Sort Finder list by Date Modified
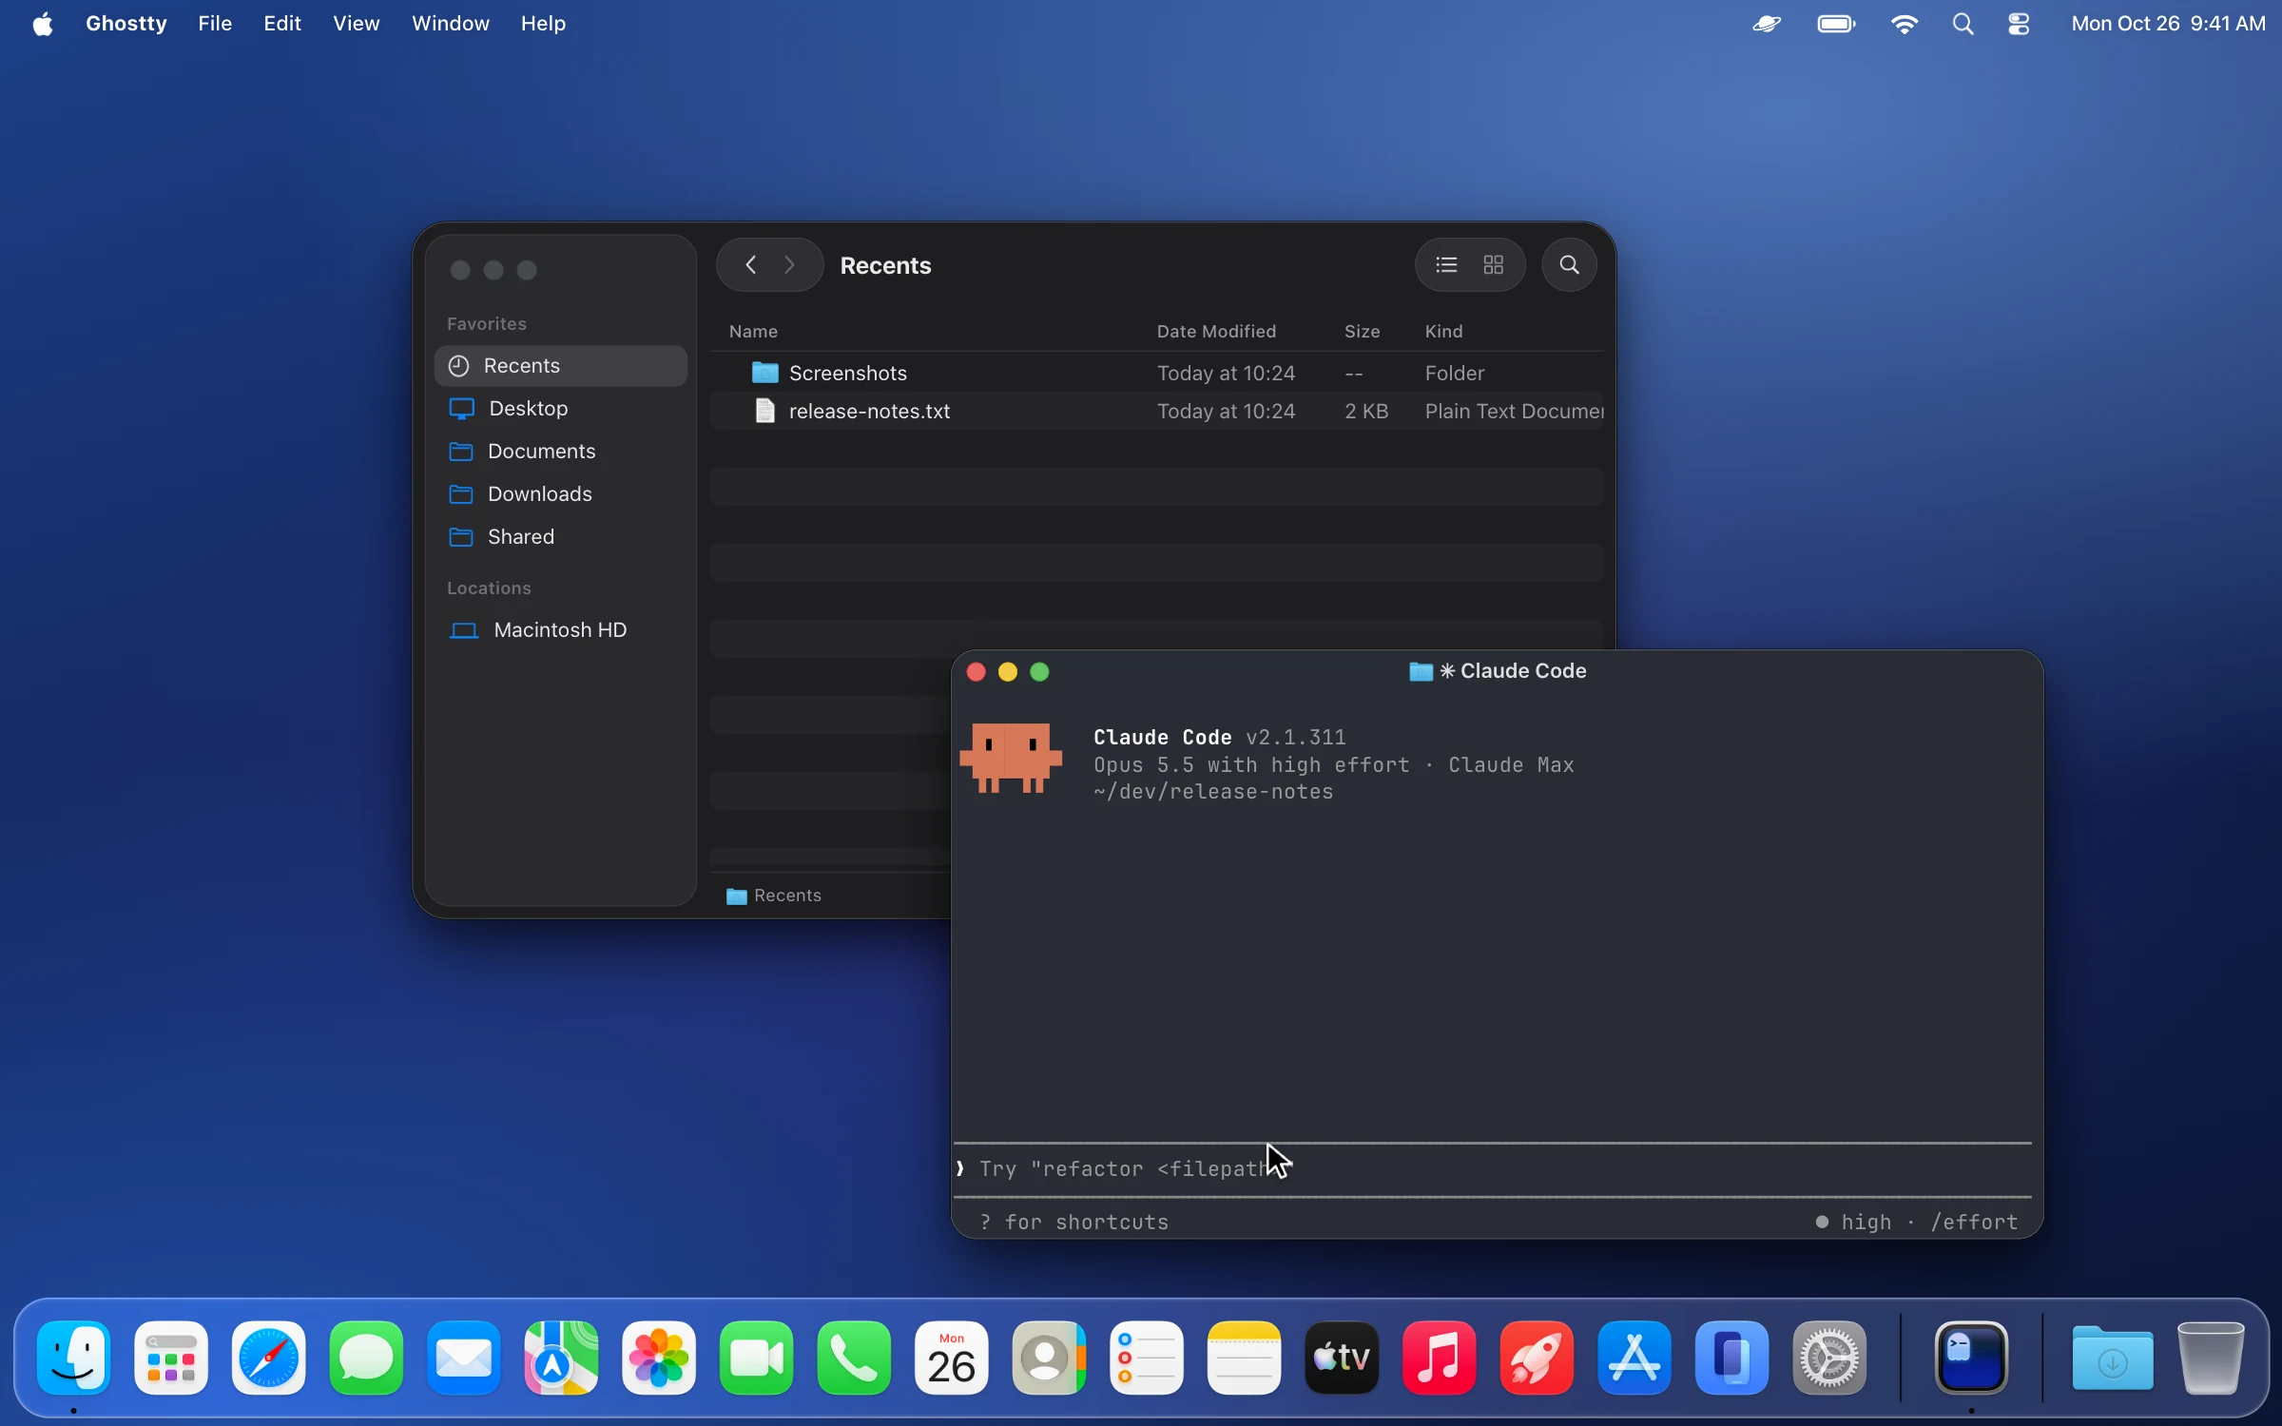 (1216, 332)
